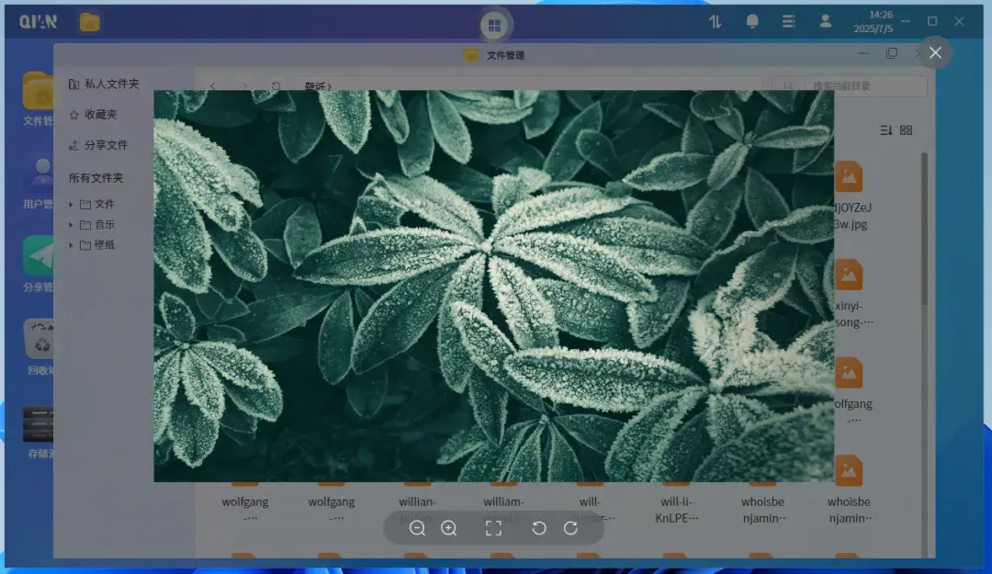This screenshot has width=992, height=574.
Task: Select the 壁纸 folder in the tree
Action: (97, 245)
